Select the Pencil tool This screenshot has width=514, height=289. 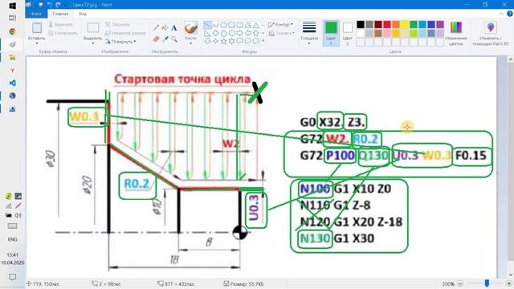point(157,28)
